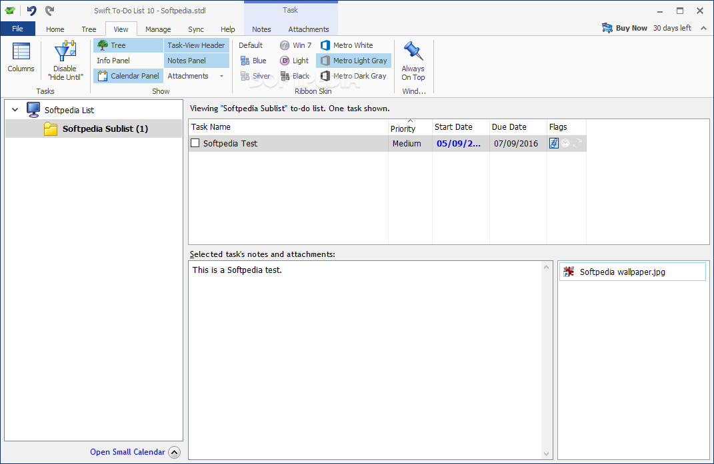Image resolution: width=714 pixels, height=464 pixels.
Task: Click the Open Small Calendar link
Action: coord(127,452)
